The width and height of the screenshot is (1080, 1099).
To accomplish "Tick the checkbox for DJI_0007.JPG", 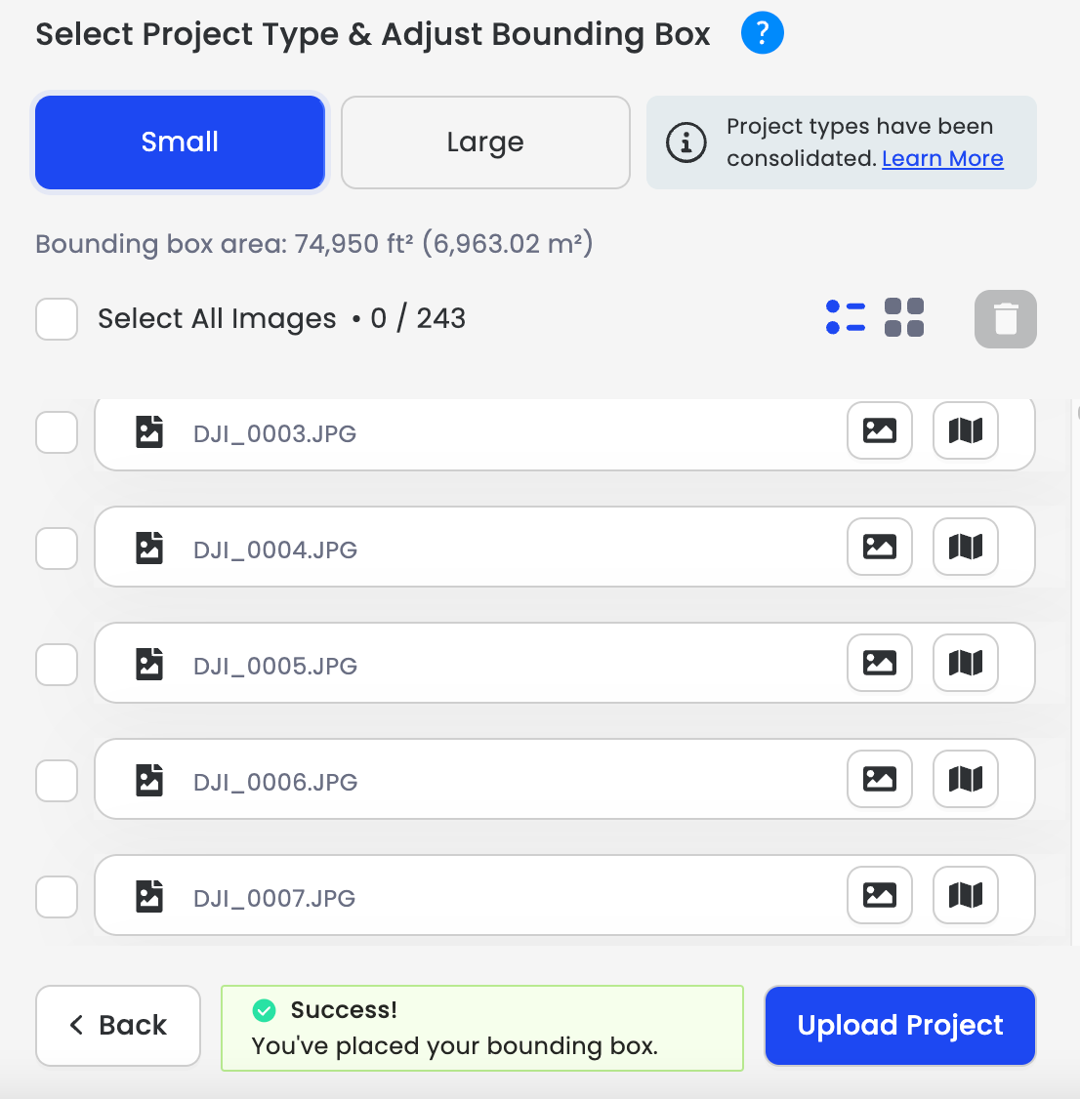I will pos(57,896).
